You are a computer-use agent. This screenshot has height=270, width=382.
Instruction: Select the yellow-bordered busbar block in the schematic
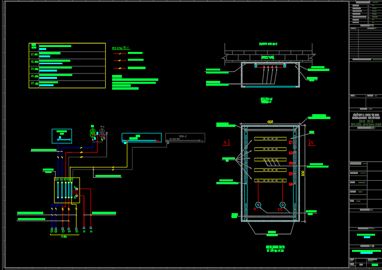pyautogui.click(x=66, y=190)
